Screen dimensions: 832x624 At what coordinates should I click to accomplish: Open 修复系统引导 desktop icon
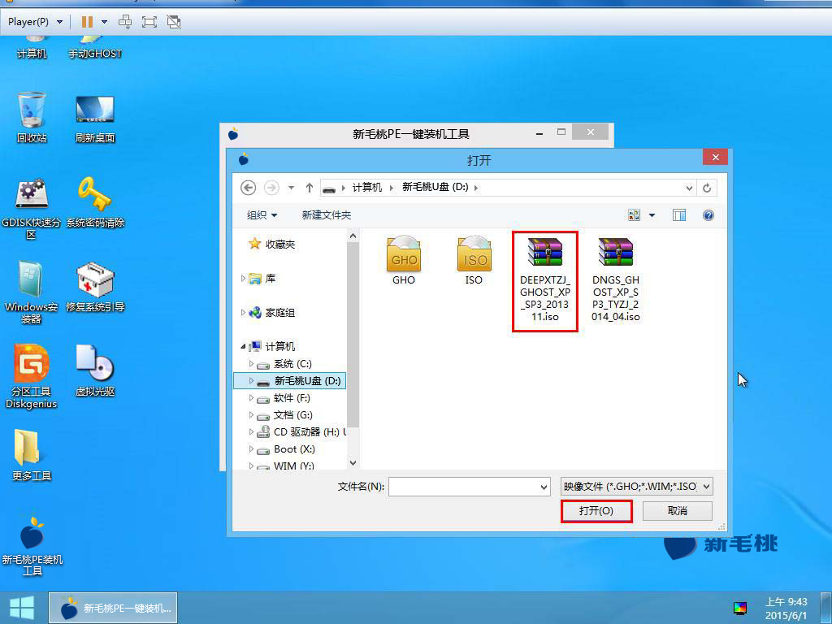(x=95, y=286)
